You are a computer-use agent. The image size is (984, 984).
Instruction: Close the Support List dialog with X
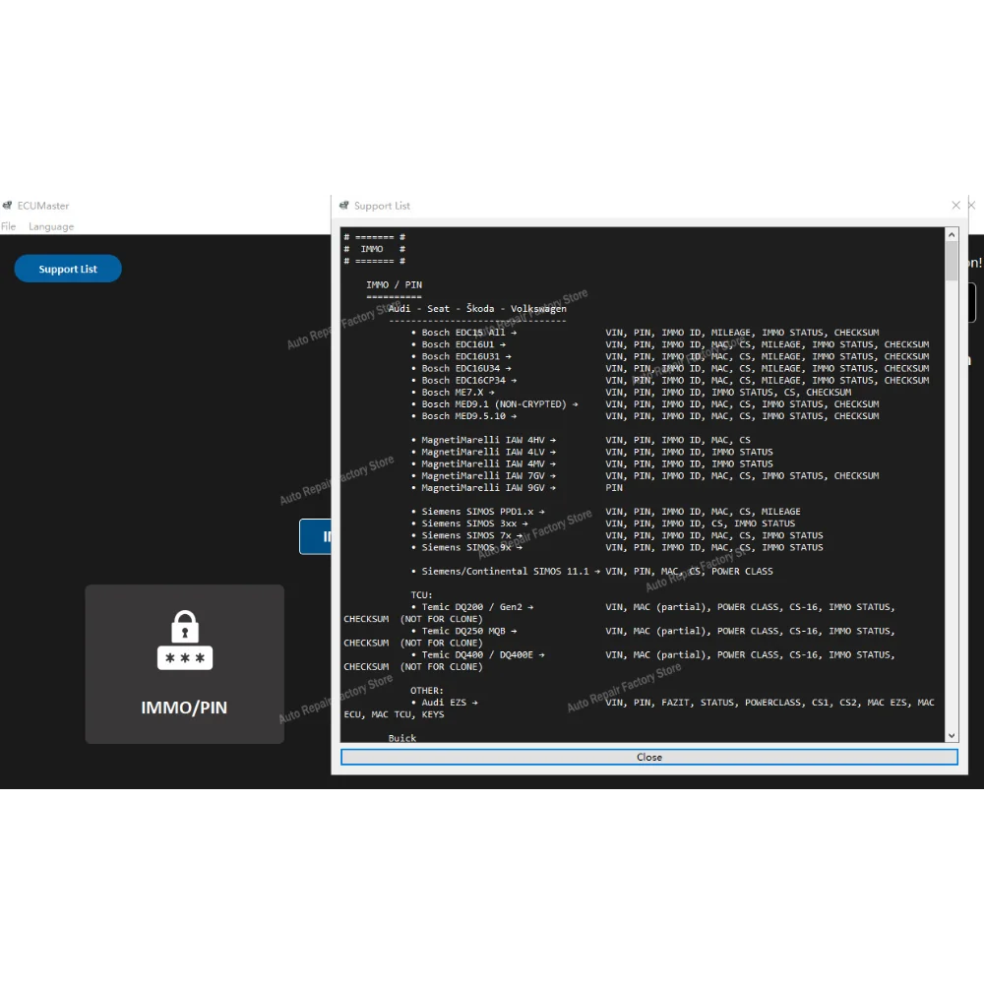(955, 206)
